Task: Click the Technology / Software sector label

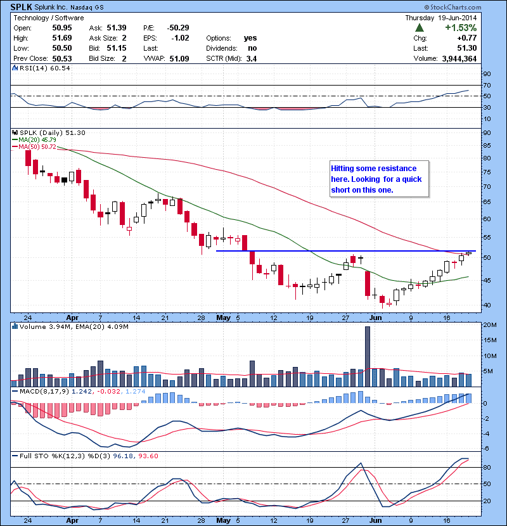Action: 49,18
